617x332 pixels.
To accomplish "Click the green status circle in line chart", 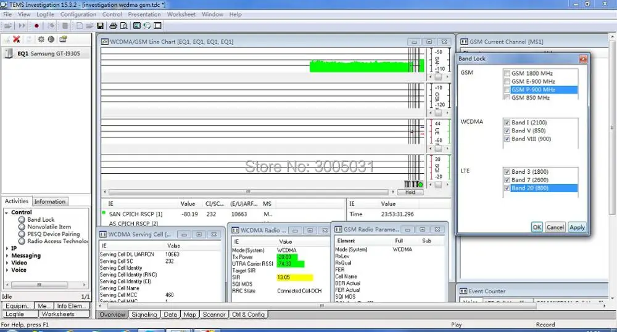I will coord(420,185).
